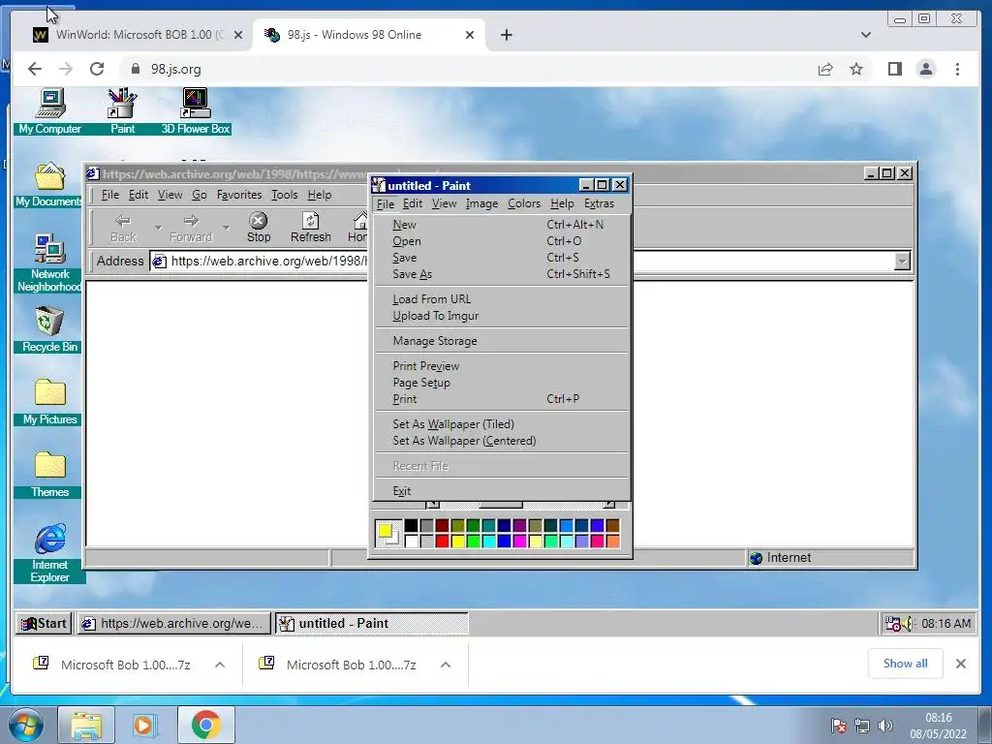This screenshot has width=992, height=744.
Task: Open the Recycle Bin
Action: [49, 329]
